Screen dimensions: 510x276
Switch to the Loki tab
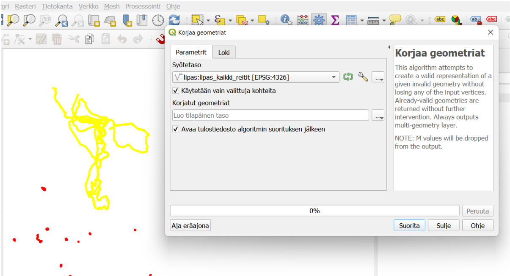(224, 52)
